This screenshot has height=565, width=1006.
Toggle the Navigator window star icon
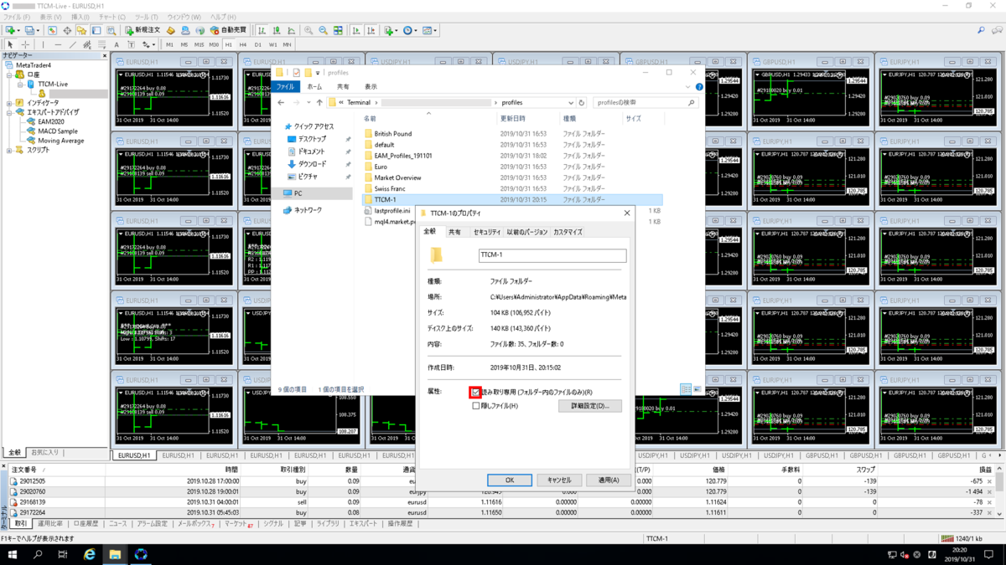(81, 30)
